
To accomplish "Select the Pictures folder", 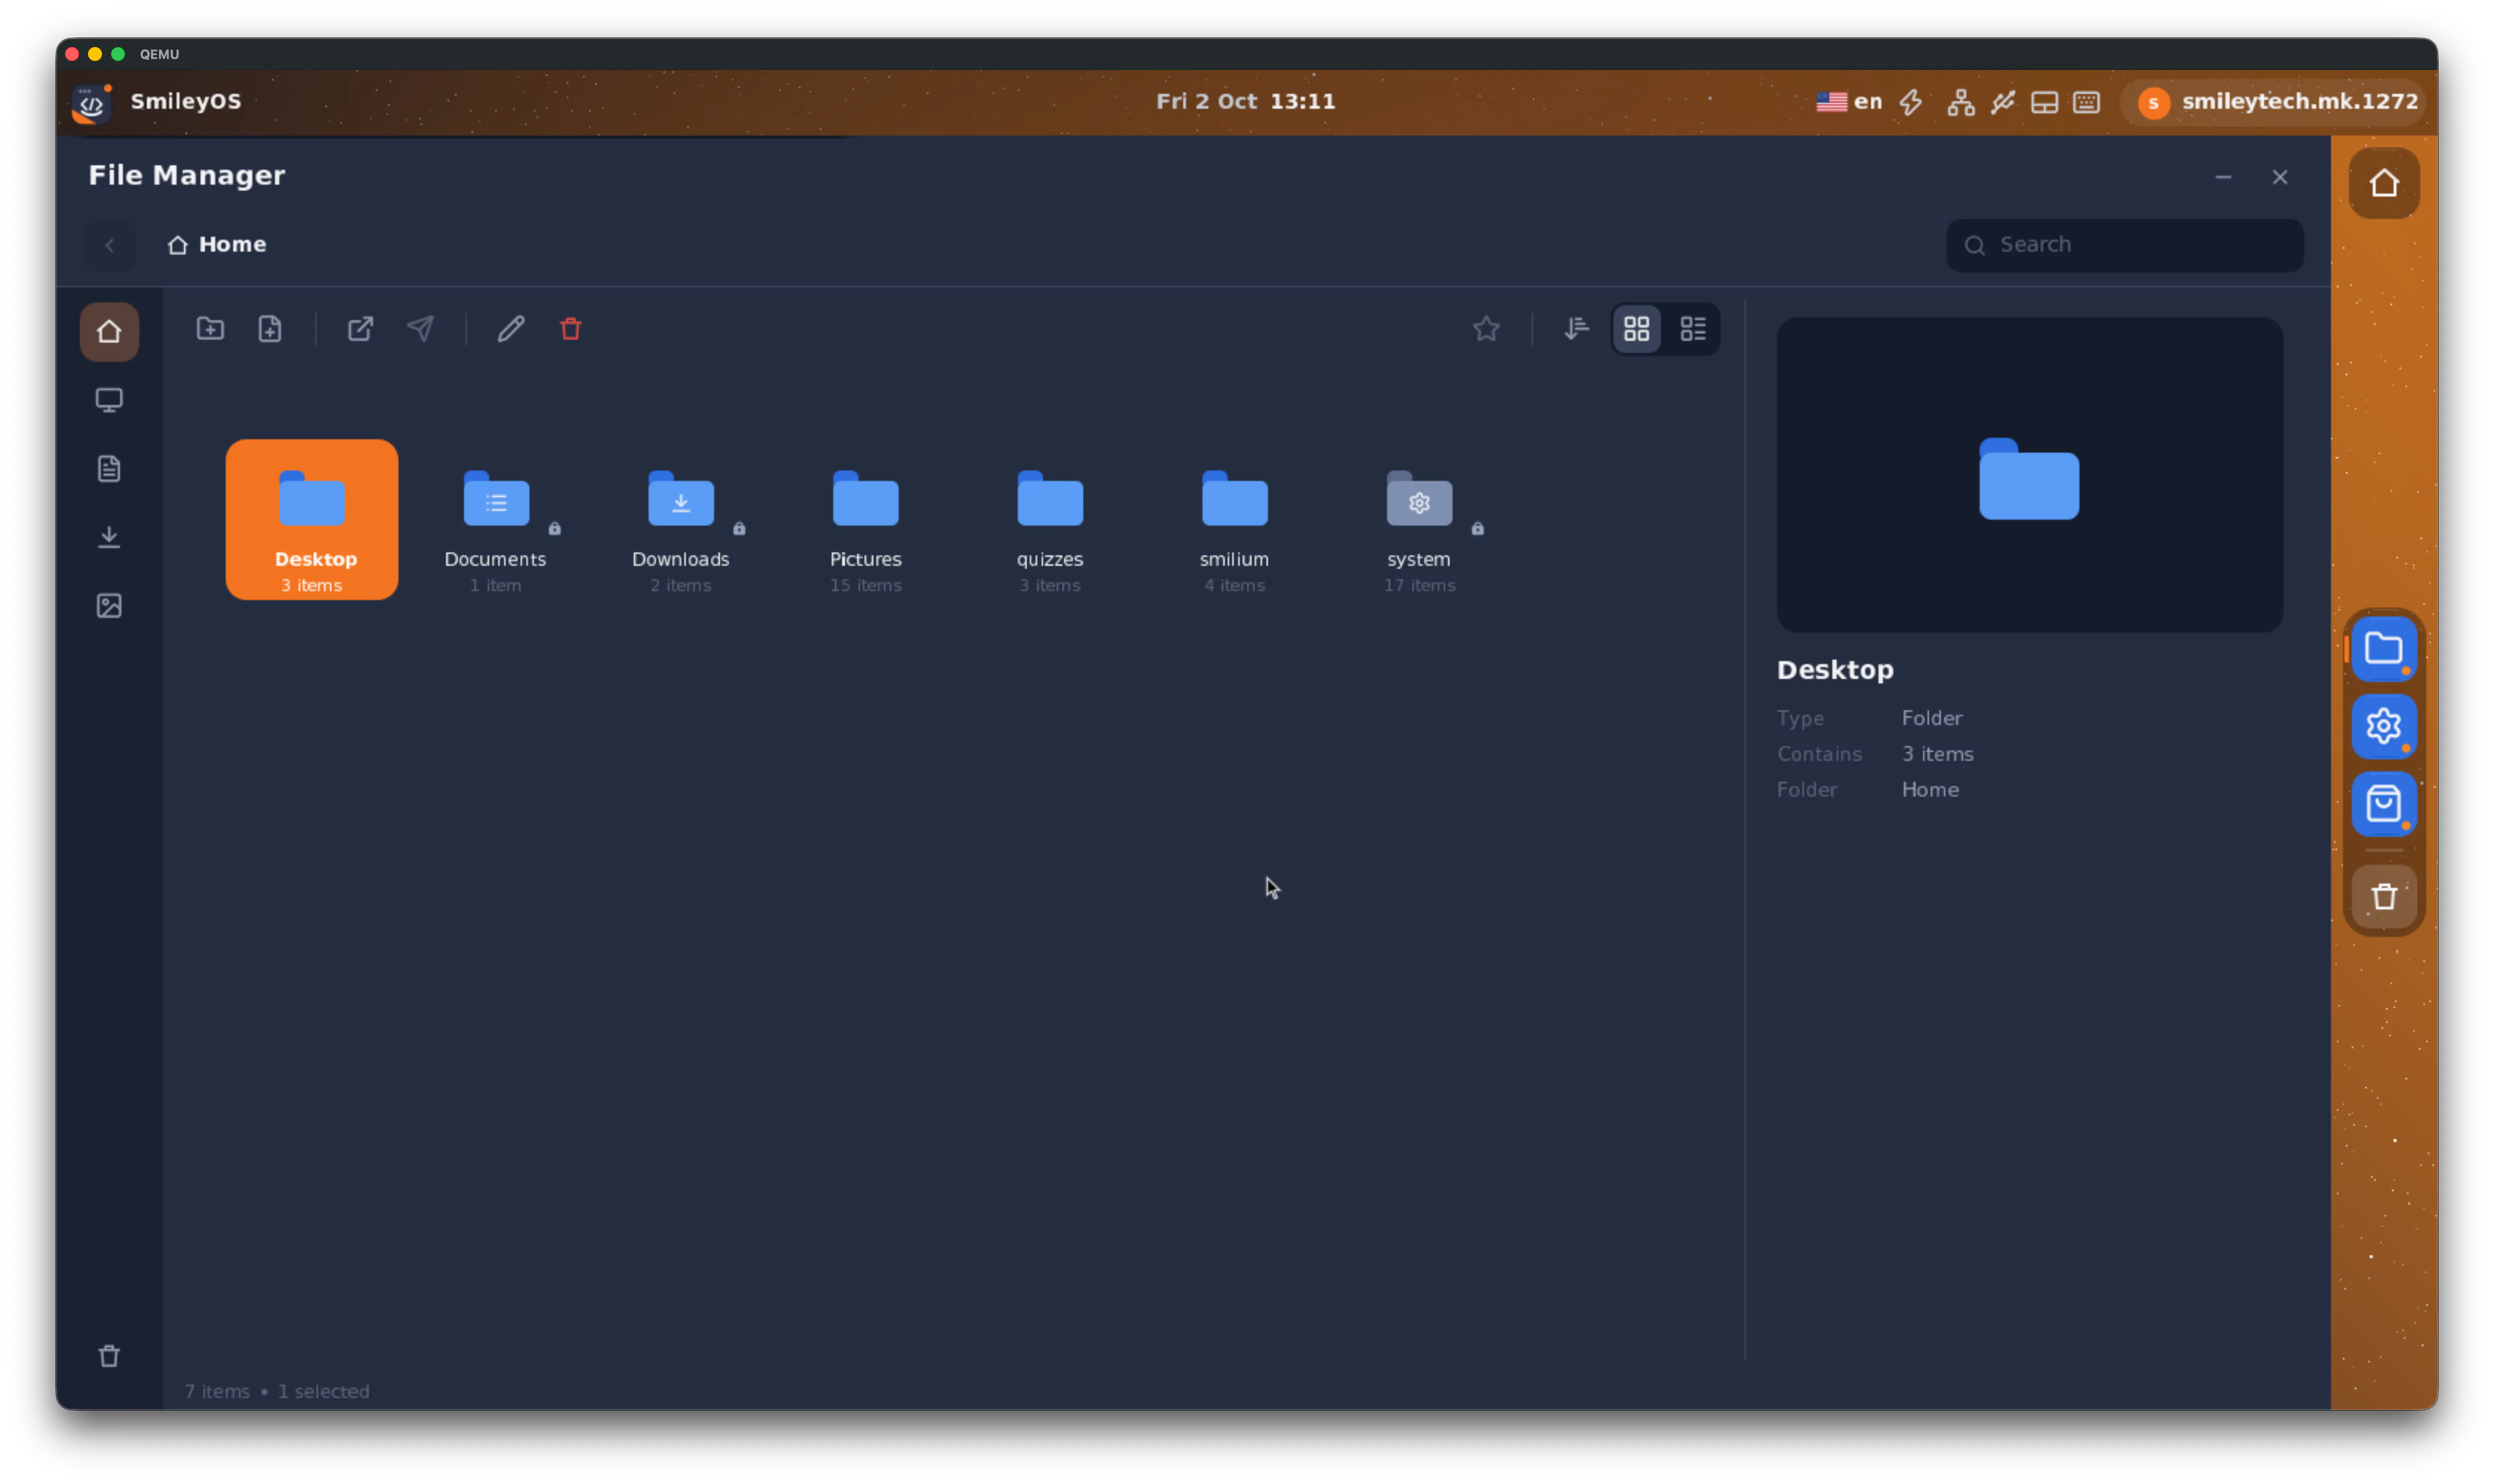I will click(x=866, y=520).
